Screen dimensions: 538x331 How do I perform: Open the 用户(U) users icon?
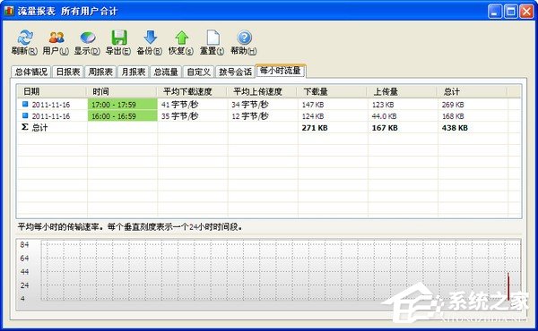pos(56,38)
